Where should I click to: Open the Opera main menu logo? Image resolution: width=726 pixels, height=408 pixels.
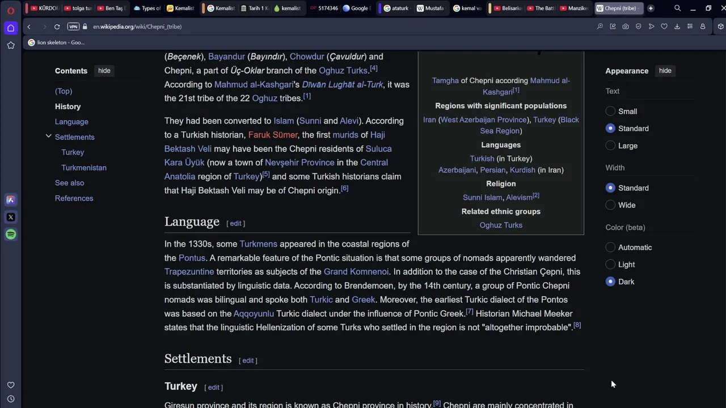[x=11, y=10]
